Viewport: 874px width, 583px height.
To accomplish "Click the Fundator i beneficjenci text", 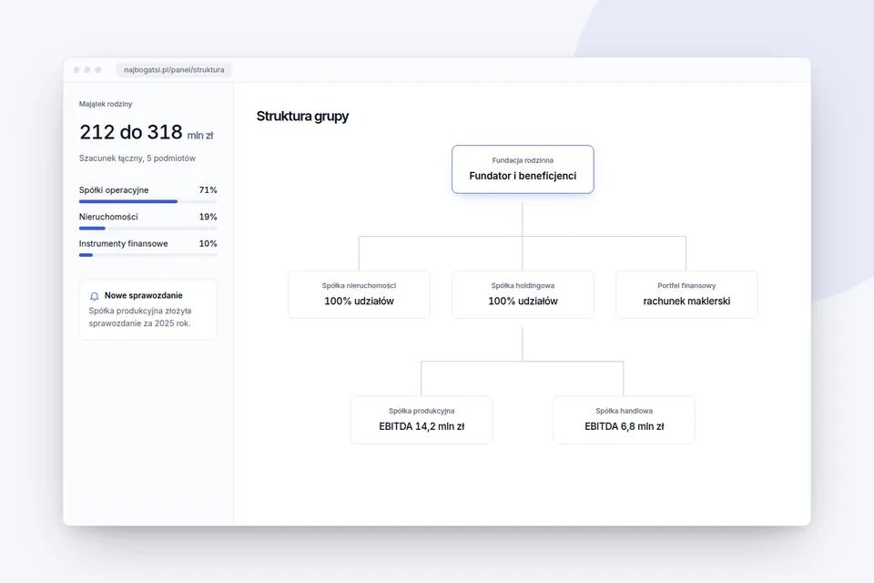I will [523, 176].
